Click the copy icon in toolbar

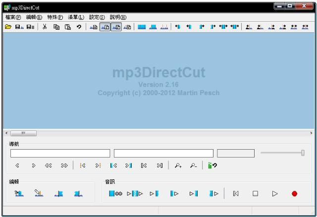pos(56,27)
